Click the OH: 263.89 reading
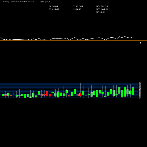The height and width of the screenshot is (147, 147). [102, 9]
